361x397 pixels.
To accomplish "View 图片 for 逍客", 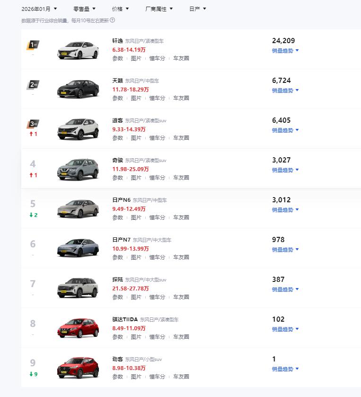I will pyautogui.click(x=136, y=138).
